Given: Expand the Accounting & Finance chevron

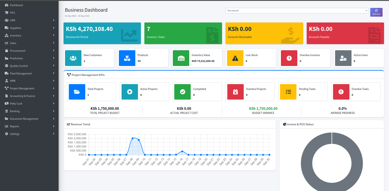Looking at the screenshot, I should tap(54, 96).
